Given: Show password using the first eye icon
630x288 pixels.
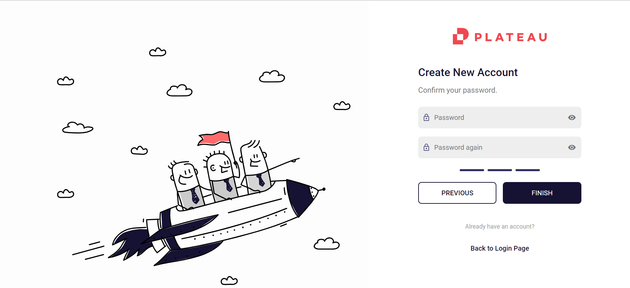Looking at the screenshot, I should tap(572, 118).
